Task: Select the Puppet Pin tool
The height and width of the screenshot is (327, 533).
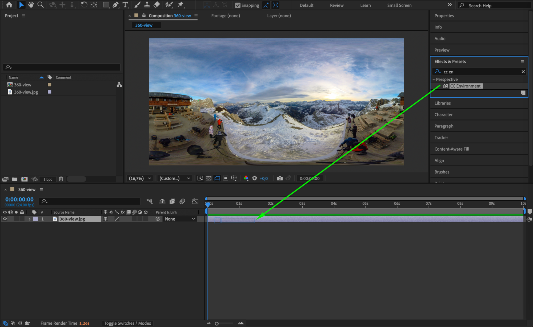Action: click(x=181, y=5)
